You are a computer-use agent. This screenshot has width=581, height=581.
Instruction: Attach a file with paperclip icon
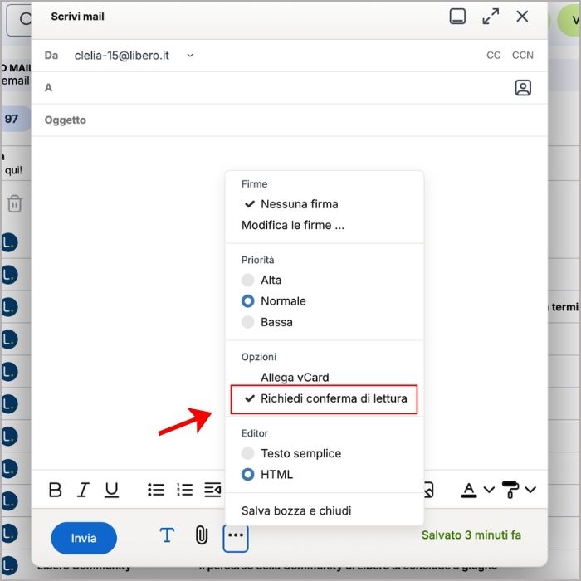point(202,535)
